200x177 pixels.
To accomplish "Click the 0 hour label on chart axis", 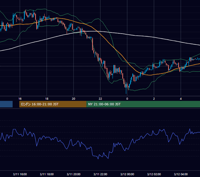I will (x=127, y=99).
